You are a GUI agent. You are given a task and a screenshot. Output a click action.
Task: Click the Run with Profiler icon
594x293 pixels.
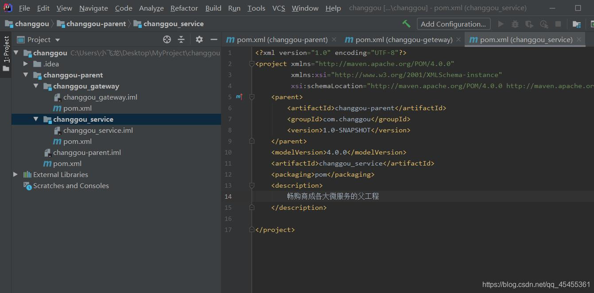click(x=544, y=24)
